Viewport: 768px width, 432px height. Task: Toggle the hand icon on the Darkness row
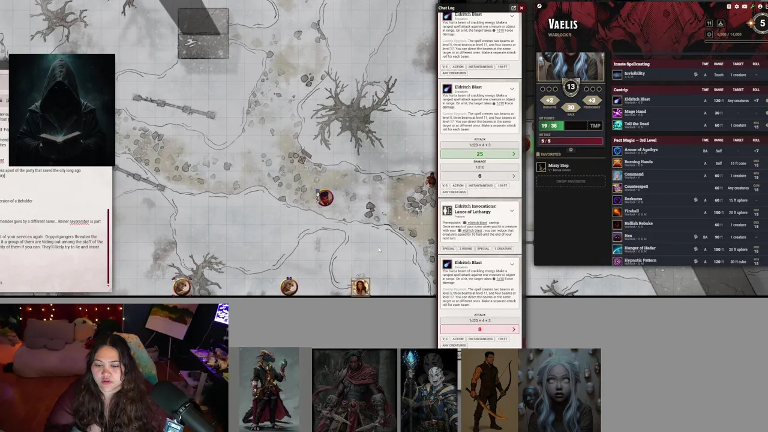pos(695,200)
